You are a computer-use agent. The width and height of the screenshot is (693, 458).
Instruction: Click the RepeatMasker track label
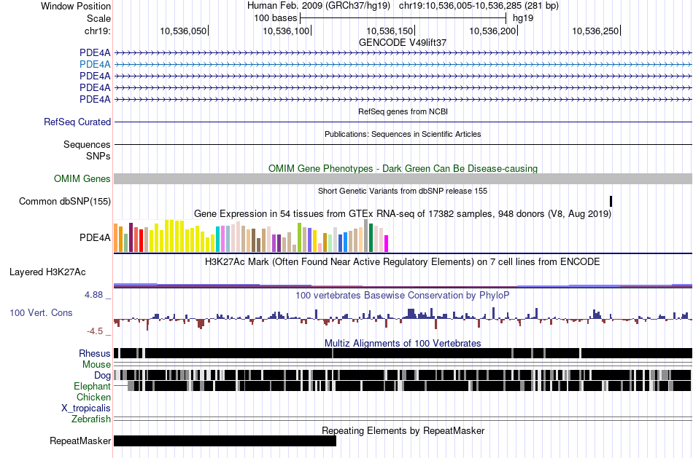[80, 441]
